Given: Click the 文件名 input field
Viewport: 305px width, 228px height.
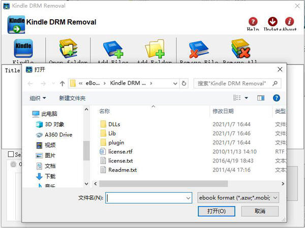Looking at the screenshot, I should click(148, 198).
